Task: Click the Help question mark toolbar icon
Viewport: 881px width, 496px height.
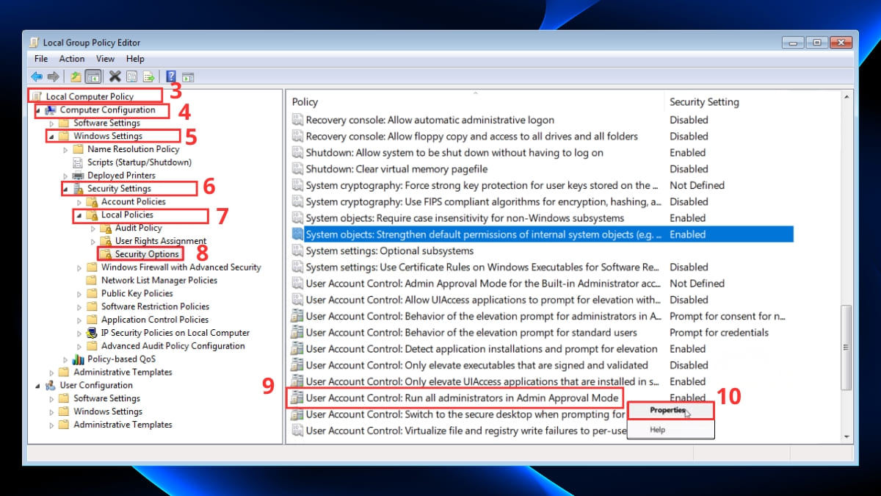Action: tap(170, 76)
